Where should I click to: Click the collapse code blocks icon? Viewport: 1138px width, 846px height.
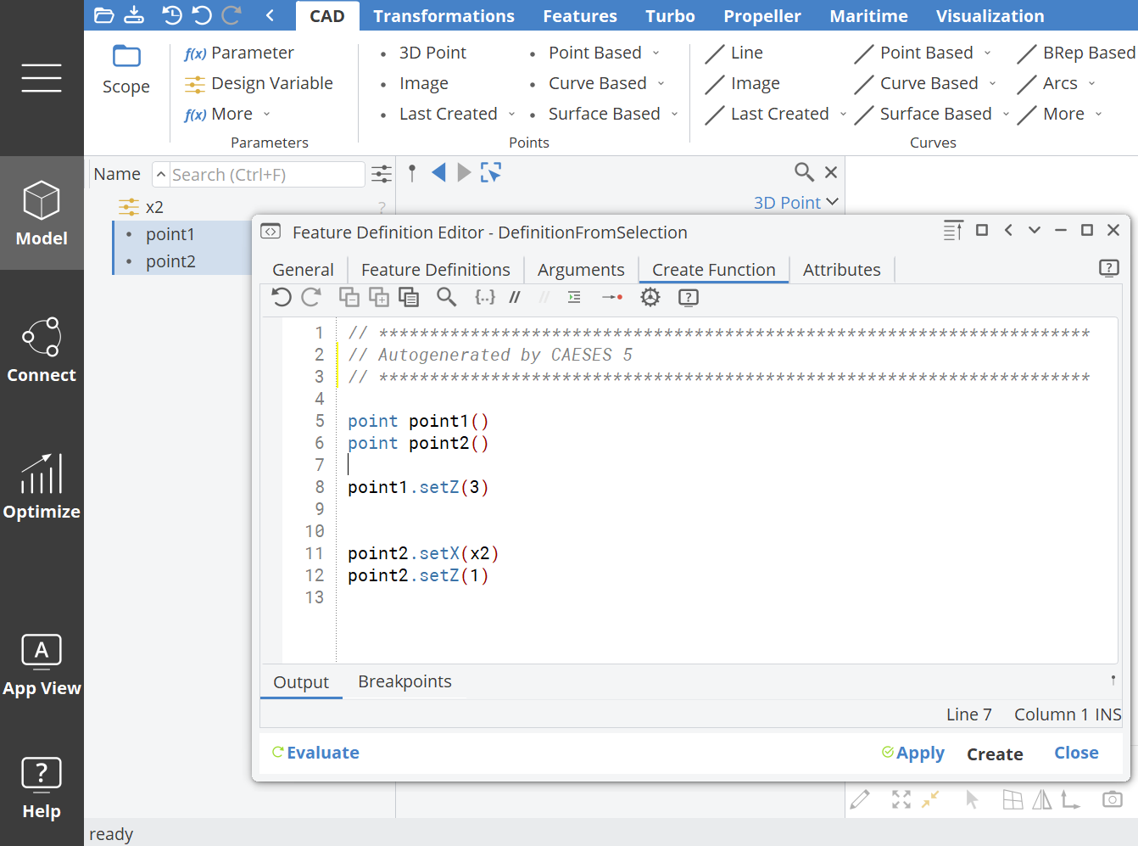point(349,297)
